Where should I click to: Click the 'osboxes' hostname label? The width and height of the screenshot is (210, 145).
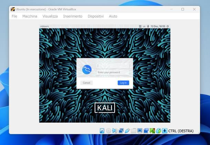pos(44,26)
